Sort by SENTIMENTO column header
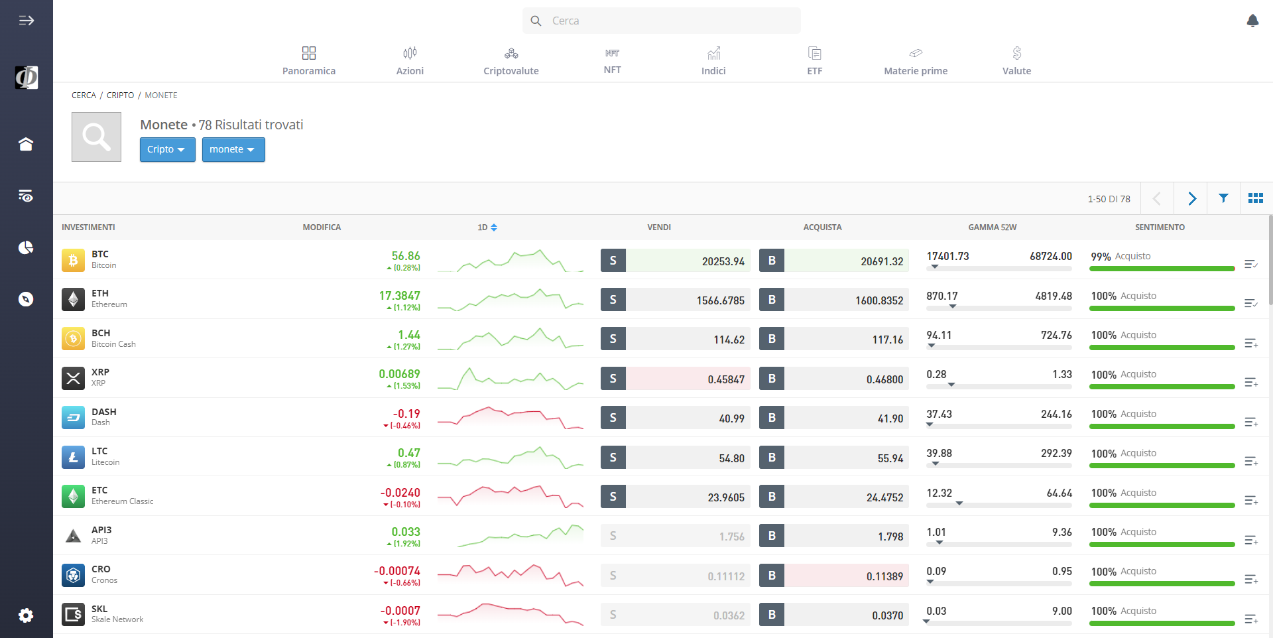Image resolution: width=1273 pixels, height=638 pixels. tap(1160, 227)
